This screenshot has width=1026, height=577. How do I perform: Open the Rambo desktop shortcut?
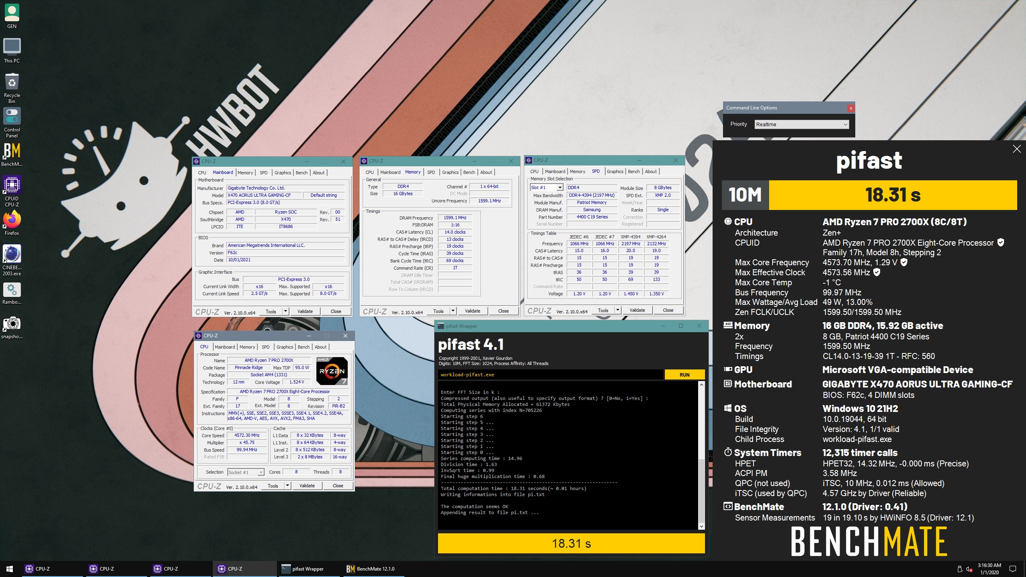tap(12, 294)
